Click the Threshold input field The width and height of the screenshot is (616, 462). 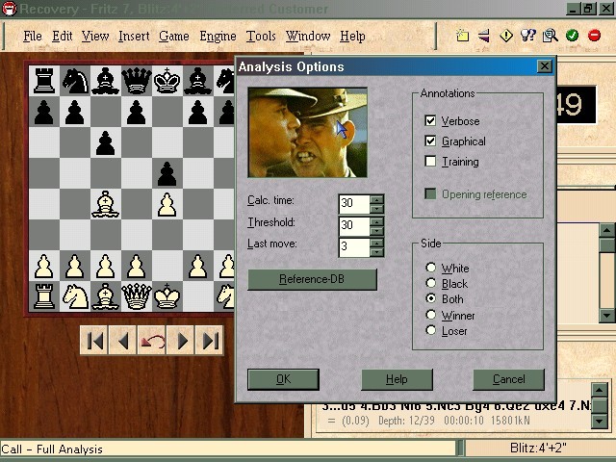point(354,225)
